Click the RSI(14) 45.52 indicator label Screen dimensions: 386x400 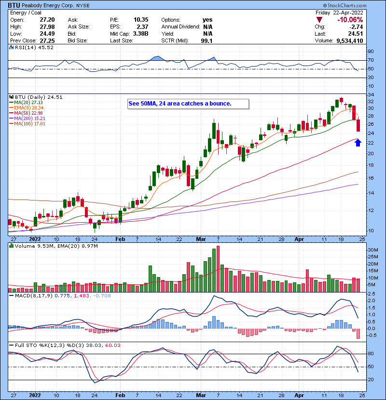coord(34,47)
